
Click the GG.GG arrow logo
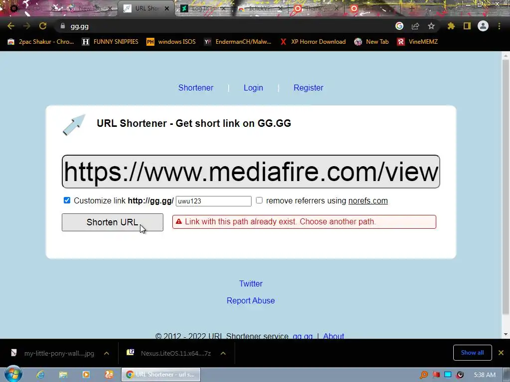click(x=74, y=124)
